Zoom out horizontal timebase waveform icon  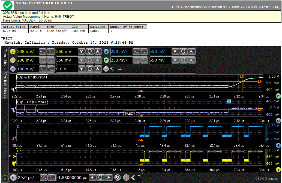click(43, 178)
